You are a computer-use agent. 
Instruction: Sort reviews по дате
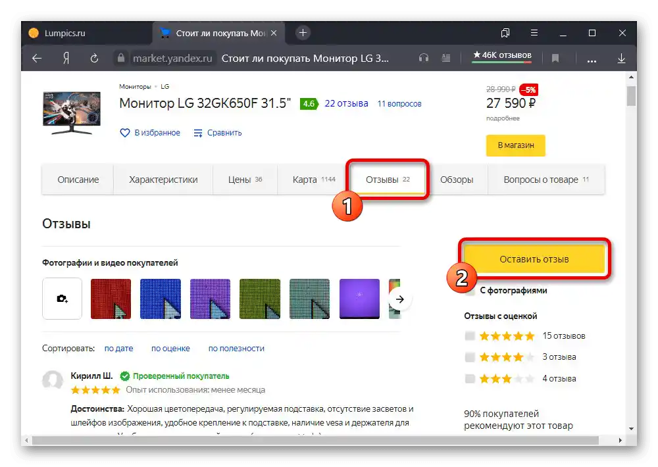coord(118,348)
